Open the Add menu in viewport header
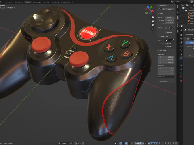Image resolution: width=194 pixels, height=145 pixels. [5, 143]
